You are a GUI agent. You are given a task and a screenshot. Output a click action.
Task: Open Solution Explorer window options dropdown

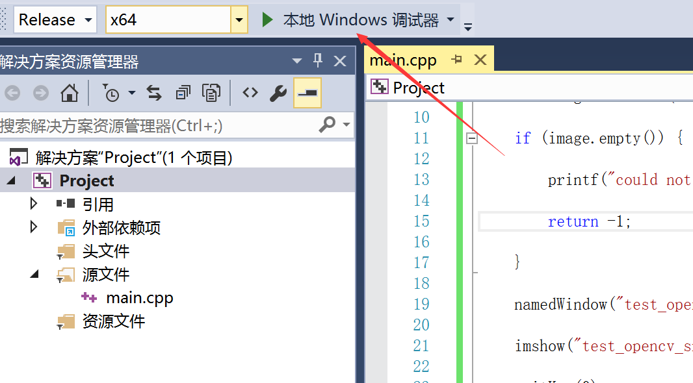[x=297, y=61]
